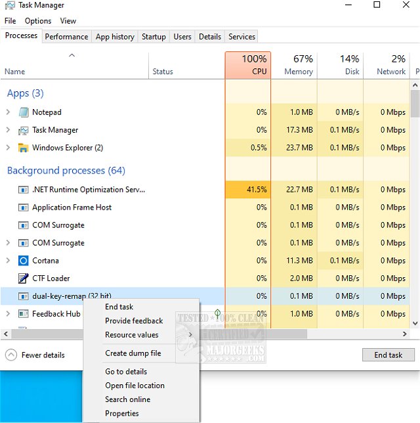Click the Task Manager title bar icon
Viewport: 420px width, 423px height.
[x=10, y=5]
